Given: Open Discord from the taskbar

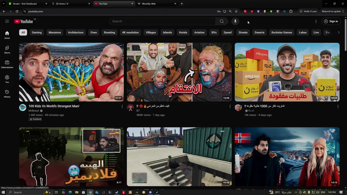Looking at the screenshot, I should click(150, 192).
